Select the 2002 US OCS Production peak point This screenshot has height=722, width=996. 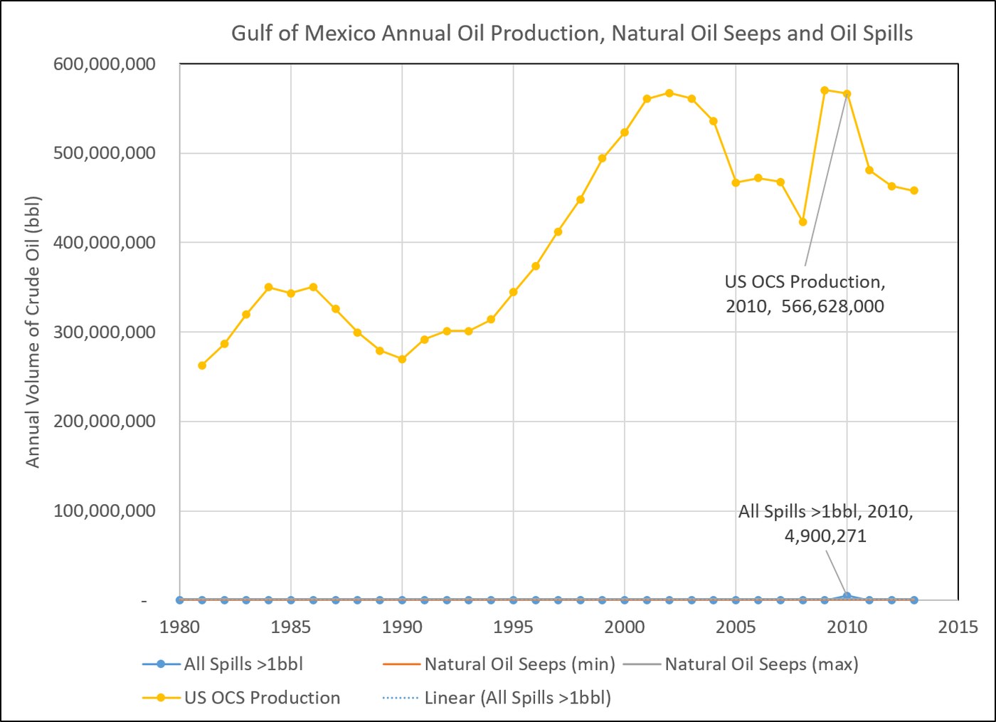point(669,93)
